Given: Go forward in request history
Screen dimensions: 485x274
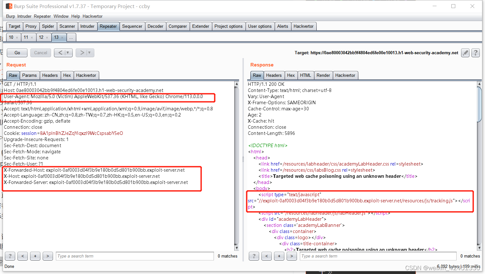Looking at the screenshot, I should click(81, 53).
